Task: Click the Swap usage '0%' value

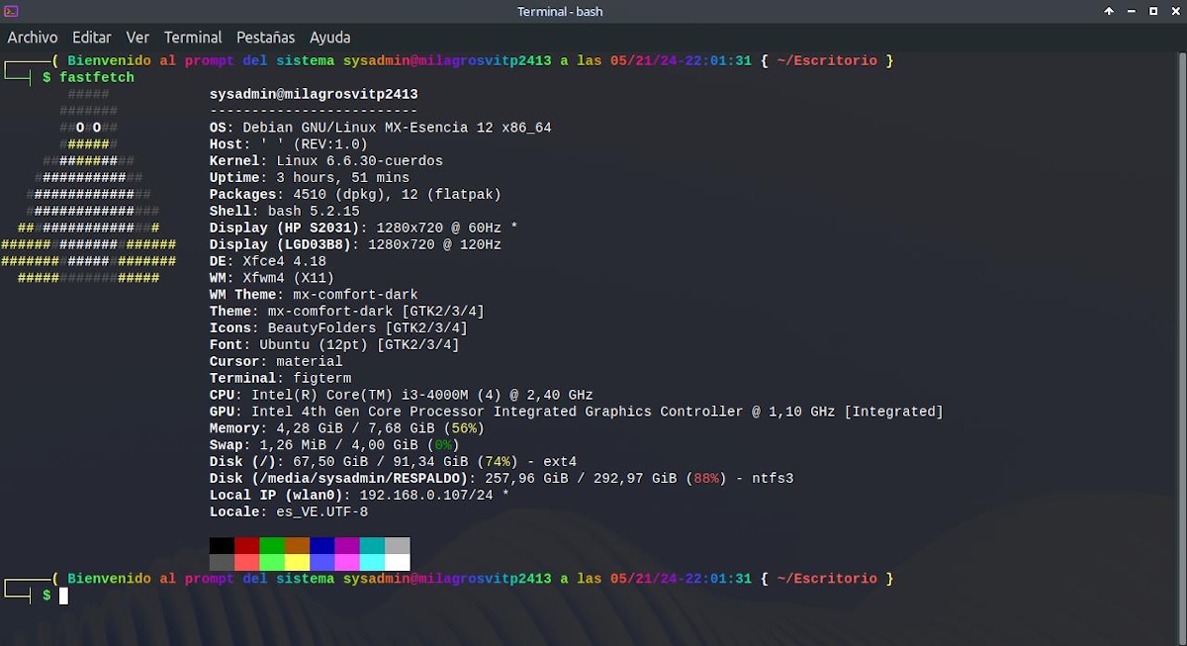Action: pyautogui.click(x=443, y=445)
